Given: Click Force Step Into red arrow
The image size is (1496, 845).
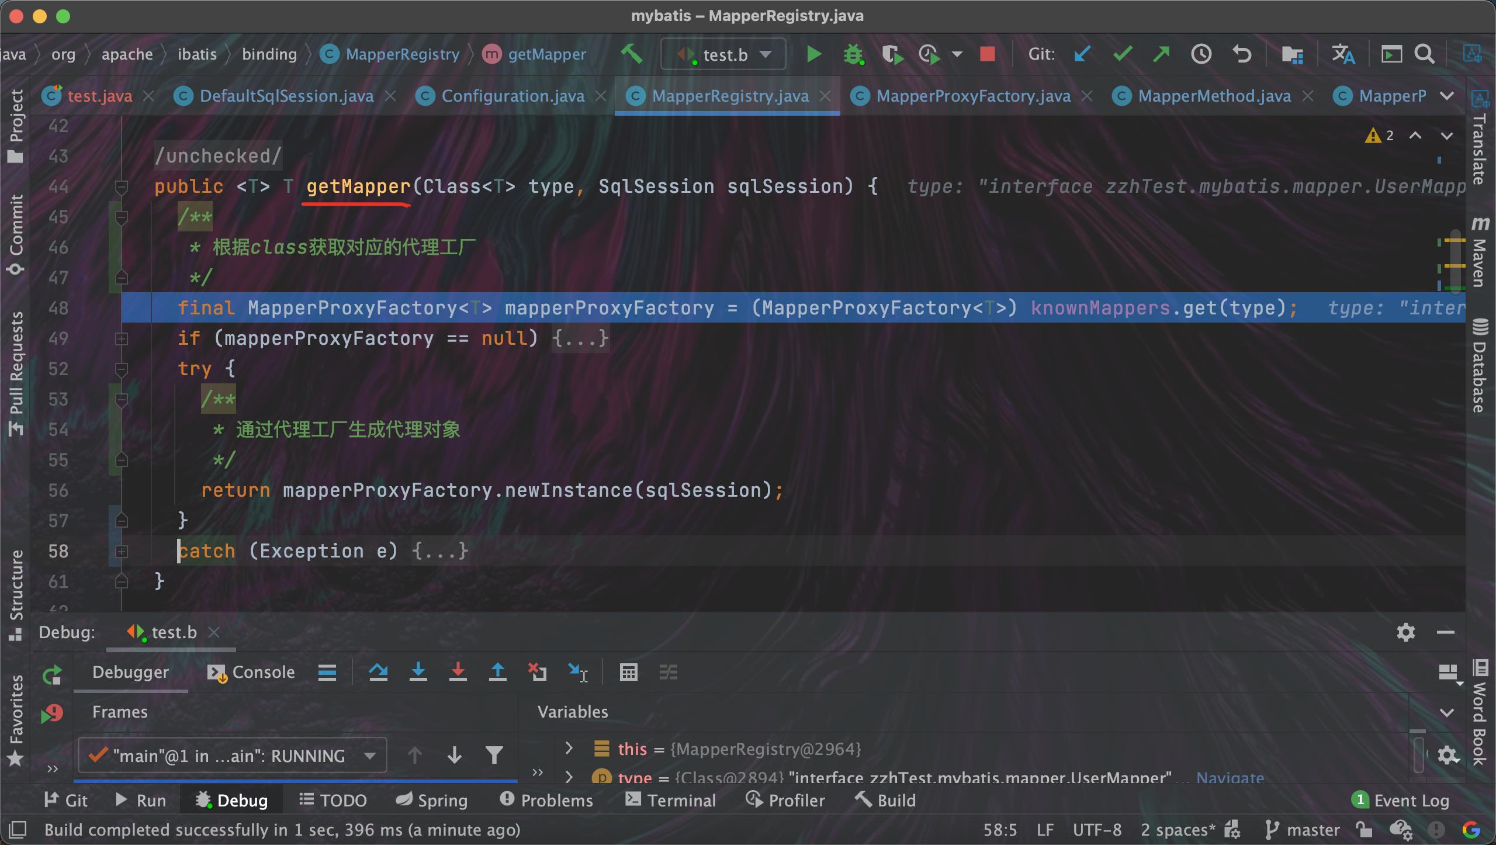Looking at the screenshot, I should 458,672.
